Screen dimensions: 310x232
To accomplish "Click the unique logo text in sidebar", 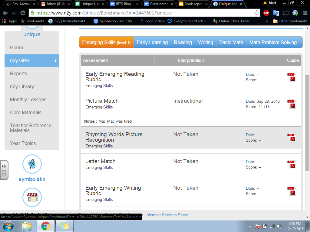I will click(32, 34).
